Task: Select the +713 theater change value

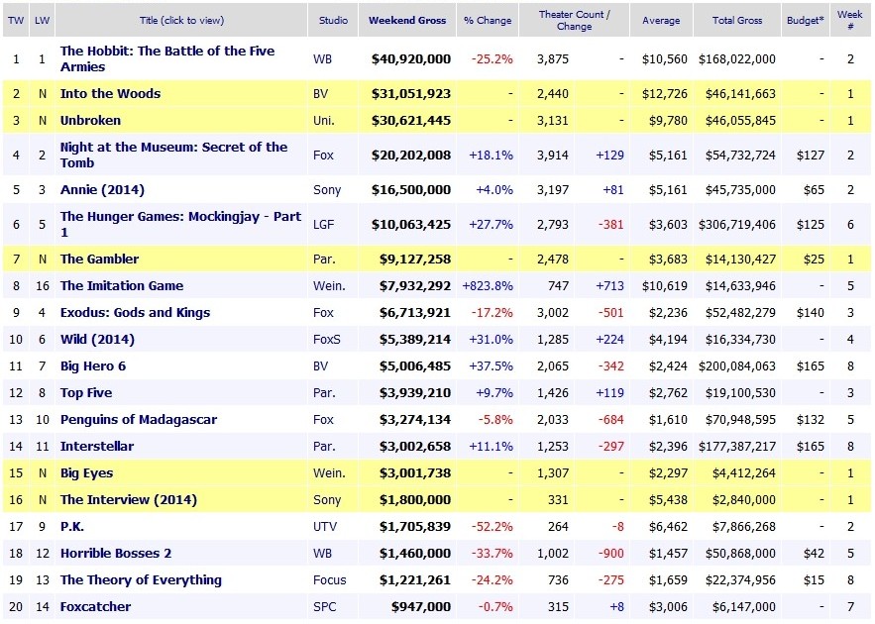Action: click(x=610, y=285)
